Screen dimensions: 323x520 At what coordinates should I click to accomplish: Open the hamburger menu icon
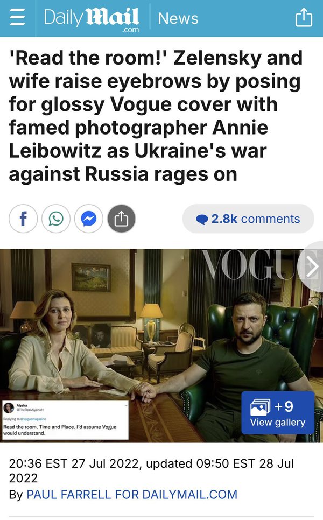(17, 18)
